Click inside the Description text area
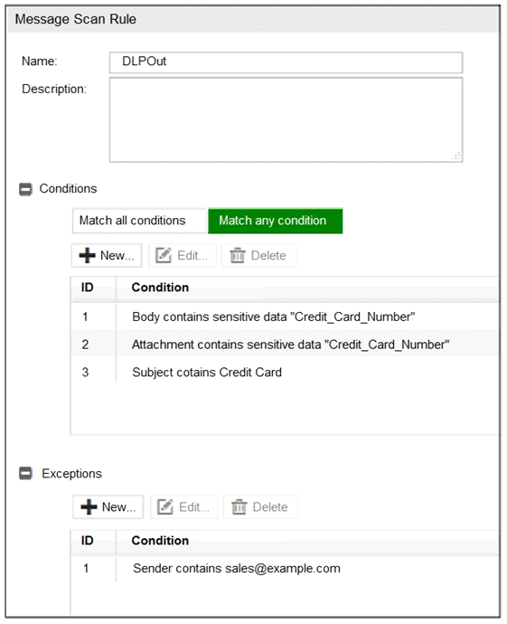Viewport: 507px width, 624px height. pos(286,119)
